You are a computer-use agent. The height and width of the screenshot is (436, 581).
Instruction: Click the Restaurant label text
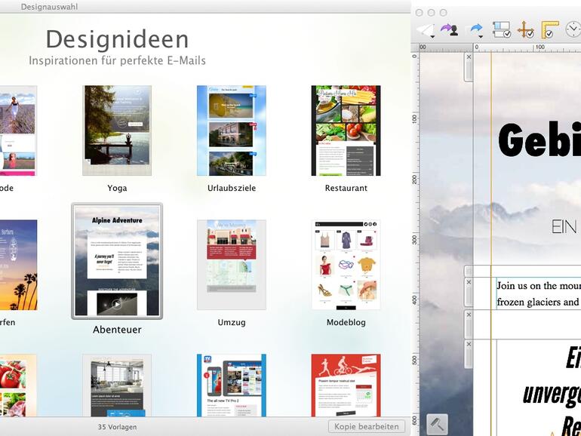coord(346,188)
